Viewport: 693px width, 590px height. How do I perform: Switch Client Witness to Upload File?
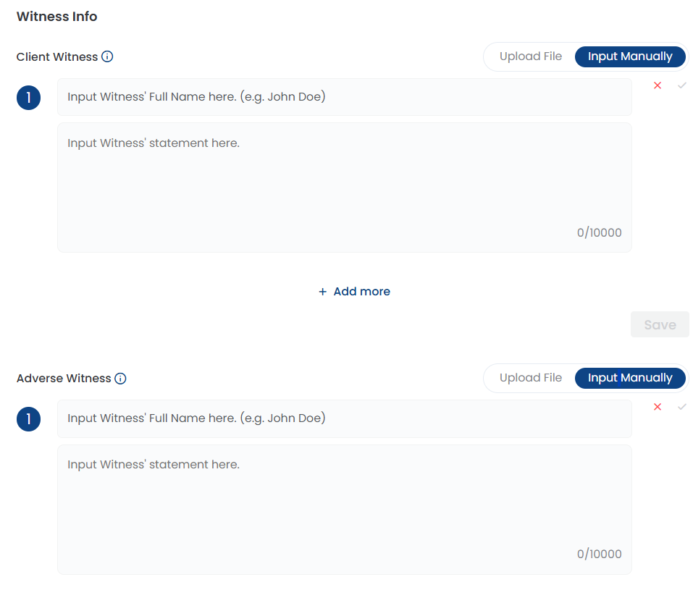pyautogui.click(x=530, y=56)
